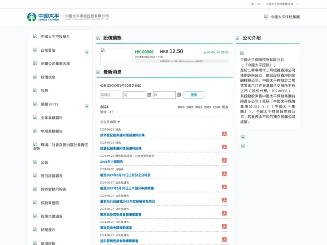Open link 戰略與投資委員會職權範圍書
Screen dimensions: 327x245
(x=121, y=215)
